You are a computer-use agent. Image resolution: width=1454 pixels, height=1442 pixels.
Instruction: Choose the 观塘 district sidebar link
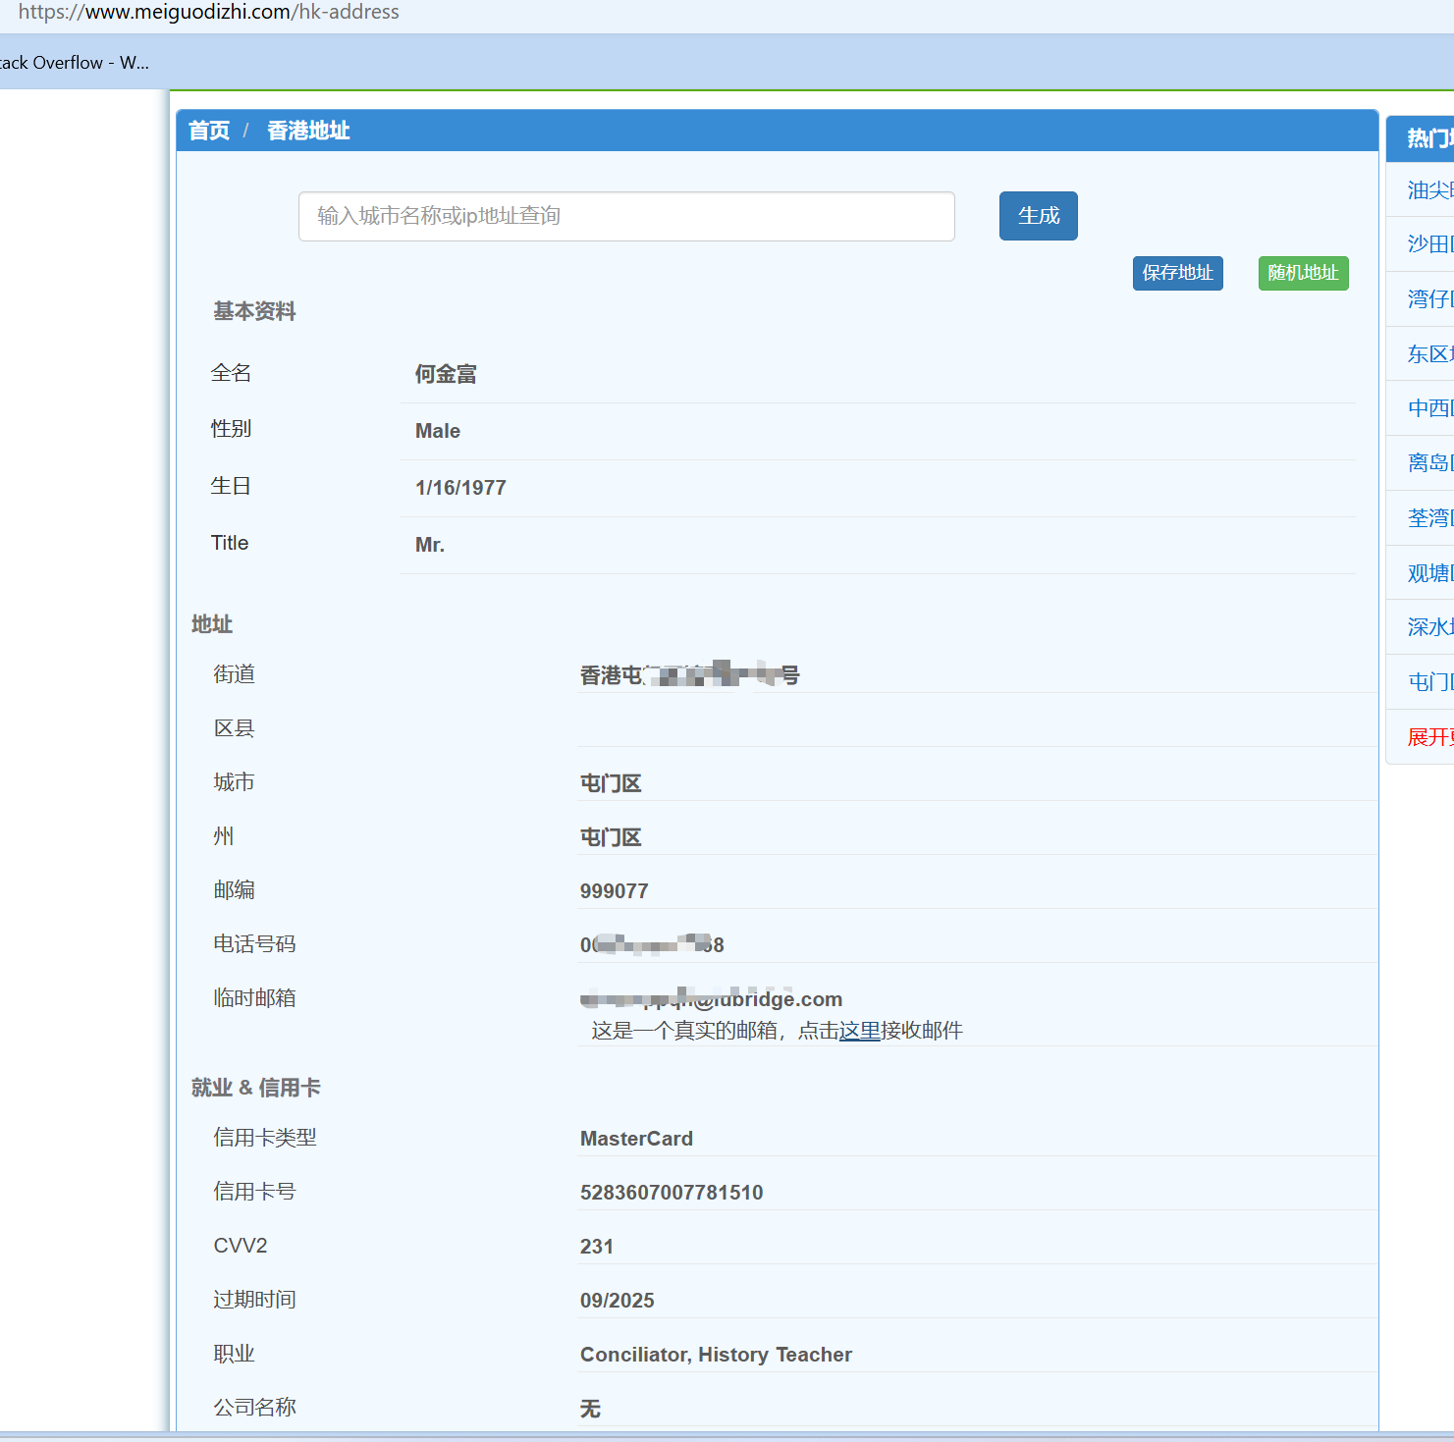click(1428, 573)
